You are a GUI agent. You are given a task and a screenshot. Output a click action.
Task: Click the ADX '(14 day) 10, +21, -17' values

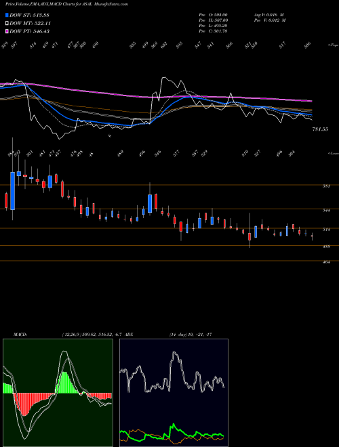pos(191,335)
